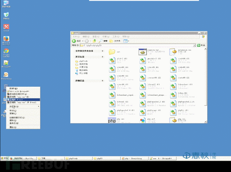This screenshot has height=172, width=231.
Task: Switch to Mozilla Firefox taskbar button
Action: pyautogui.click(x=23, y=158)
